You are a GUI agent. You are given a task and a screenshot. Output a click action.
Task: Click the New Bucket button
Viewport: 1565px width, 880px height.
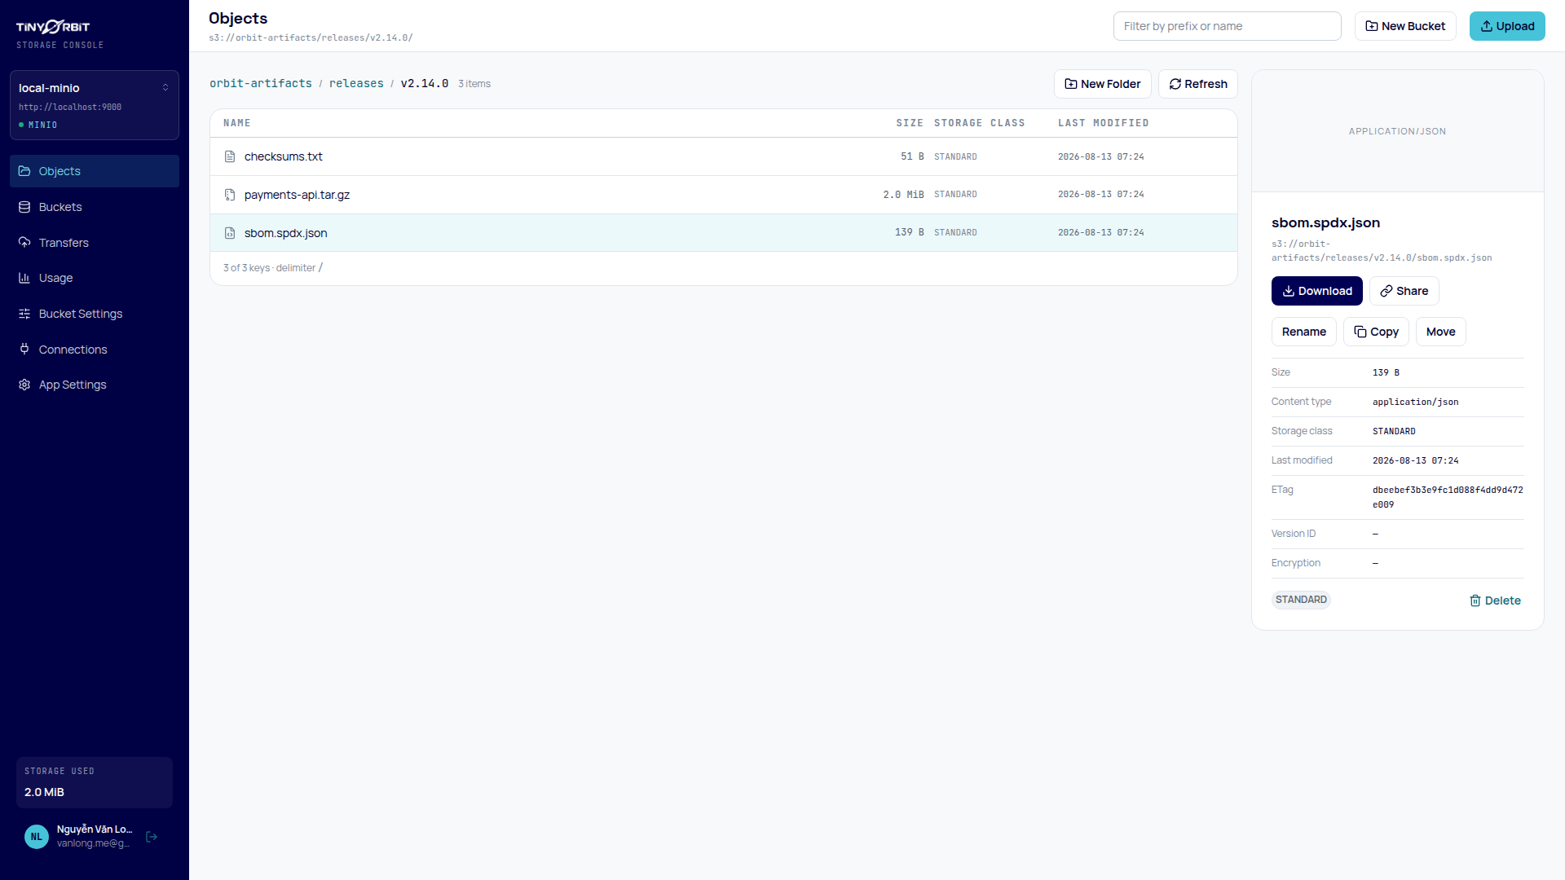click(1405, 26)
